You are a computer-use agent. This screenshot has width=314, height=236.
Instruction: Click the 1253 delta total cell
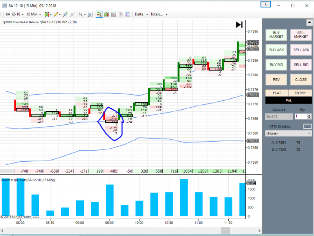[x=200, y=171]
